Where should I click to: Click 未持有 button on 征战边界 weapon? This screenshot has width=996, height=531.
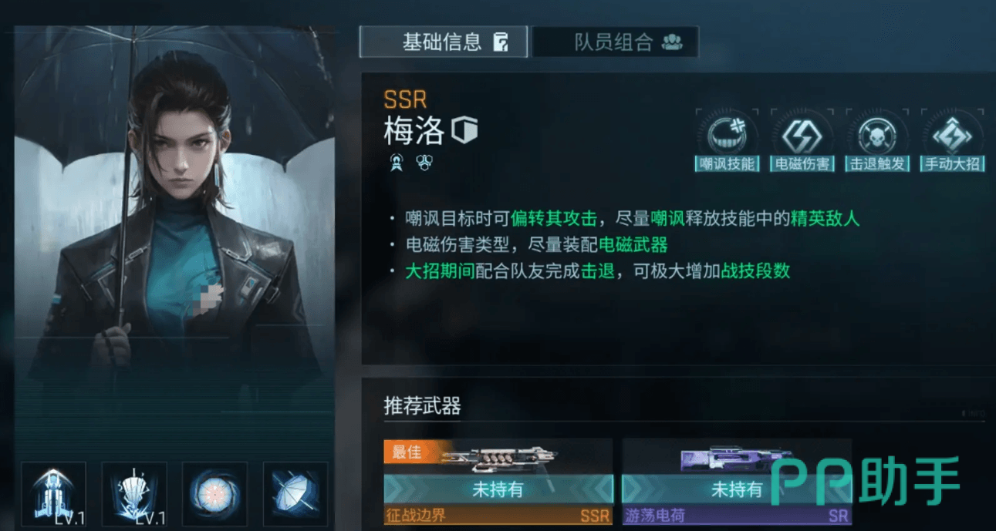(498, 489)
